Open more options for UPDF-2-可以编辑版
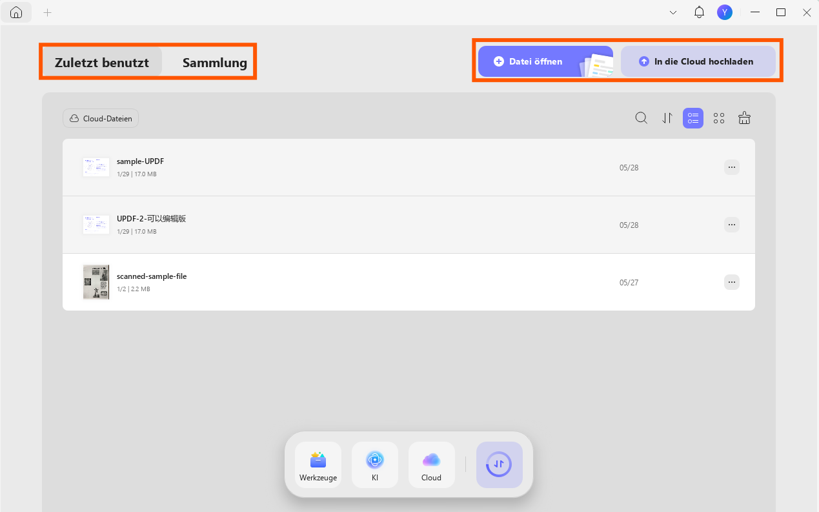 pyautogui.click(x=731, y=225)
